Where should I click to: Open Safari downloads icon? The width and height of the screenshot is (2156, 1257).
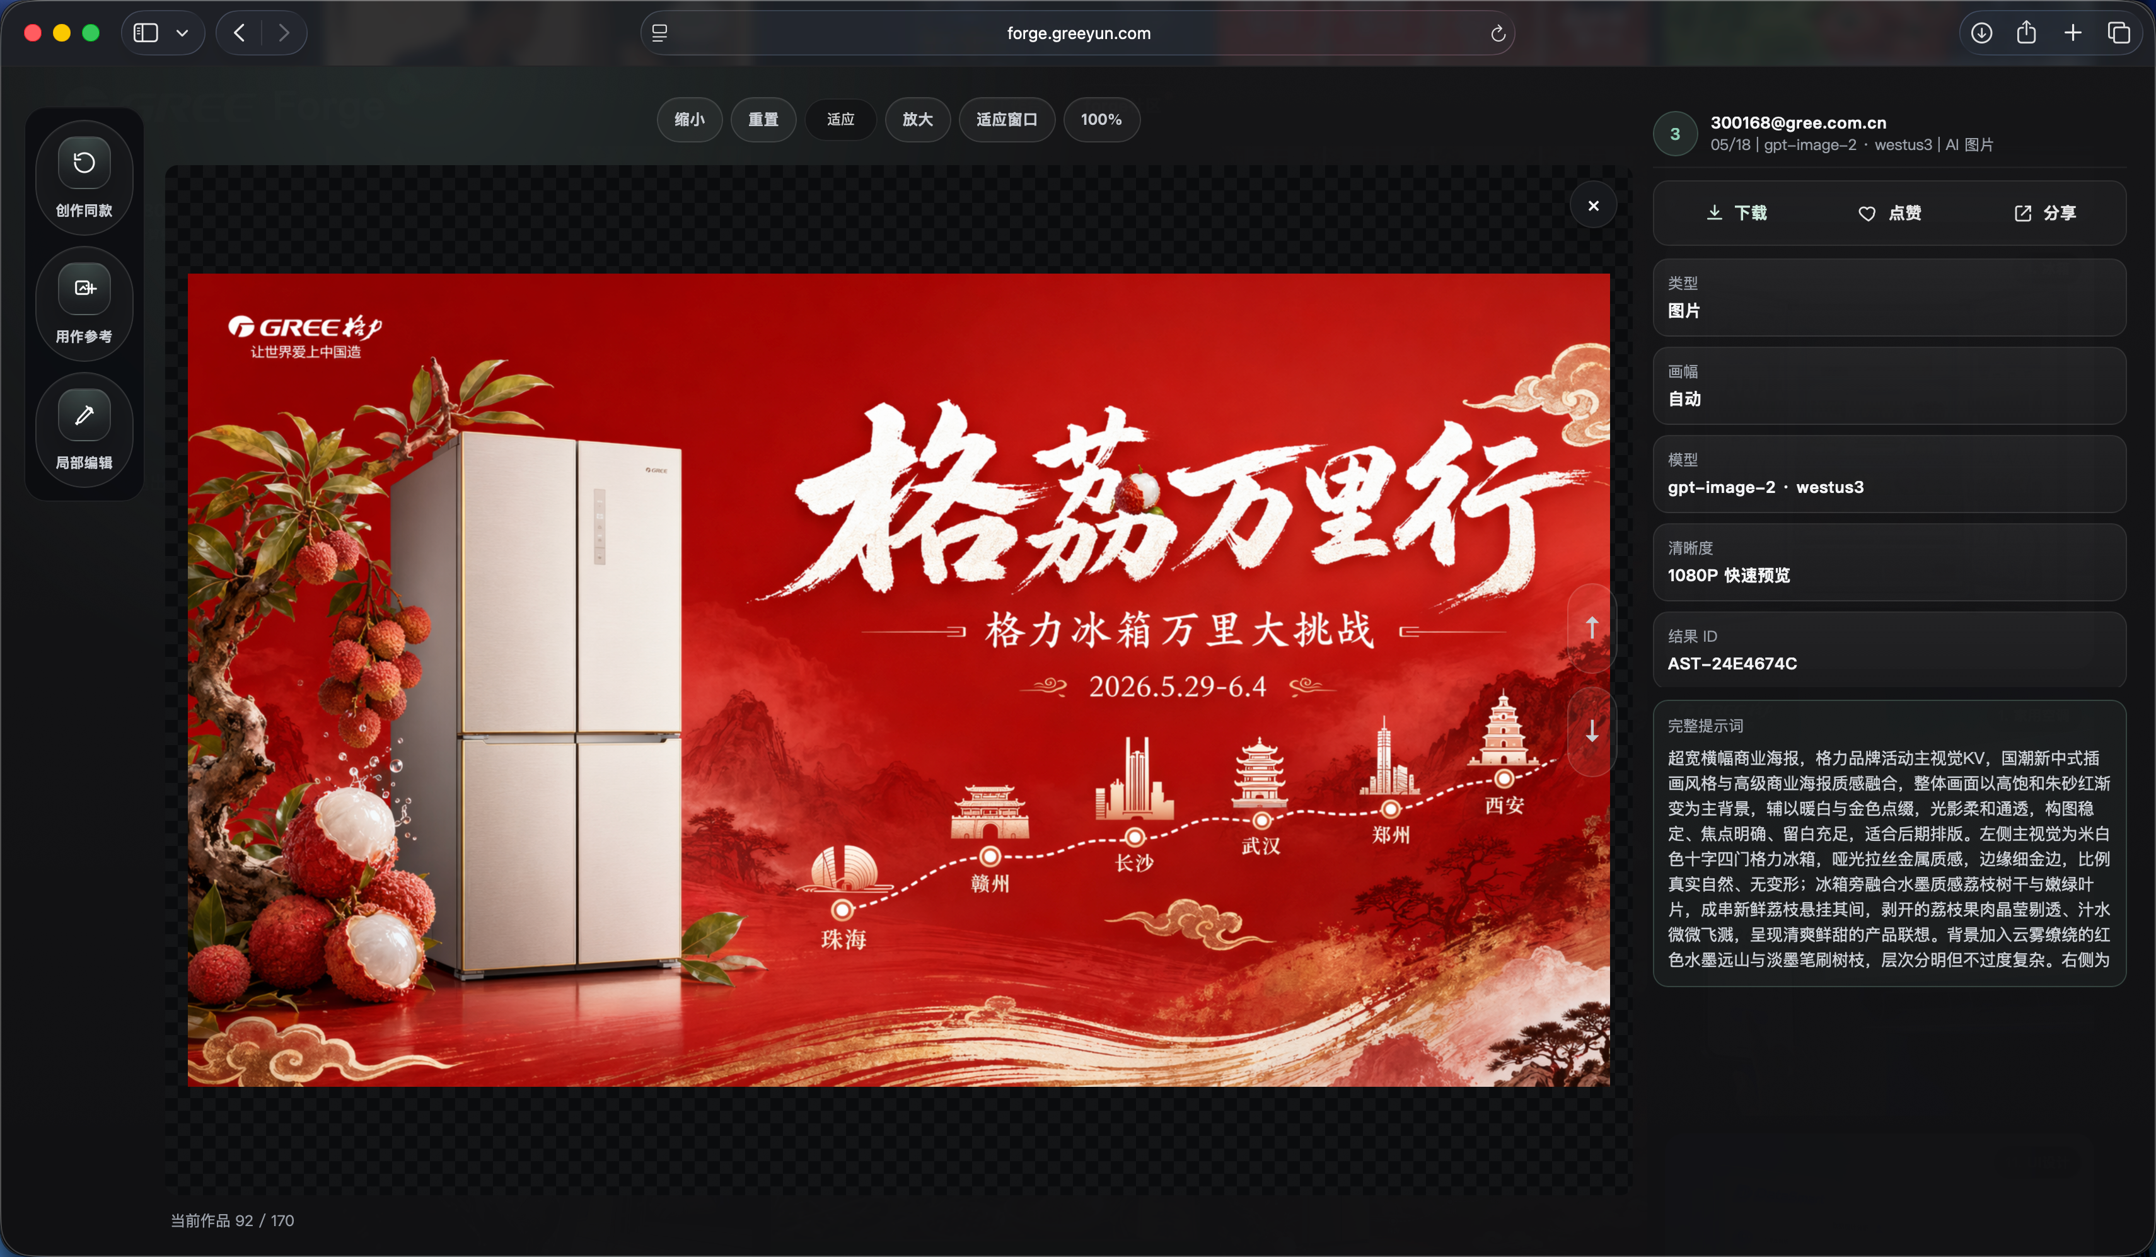pos(1981,33)
